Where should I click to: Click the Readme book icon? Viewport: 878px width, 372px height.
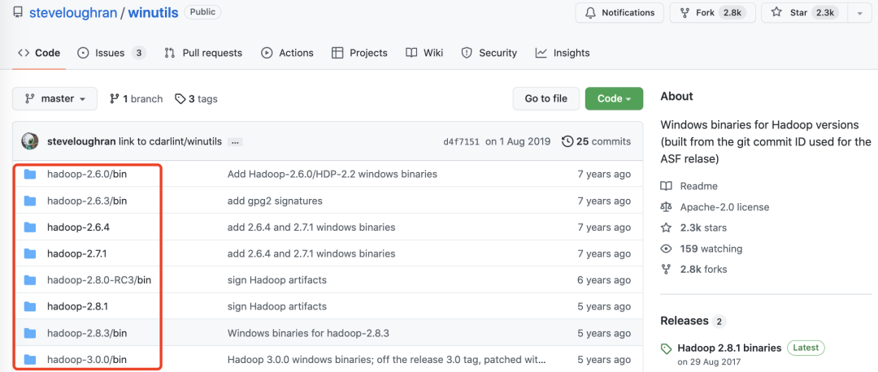[x=667, y=186]
